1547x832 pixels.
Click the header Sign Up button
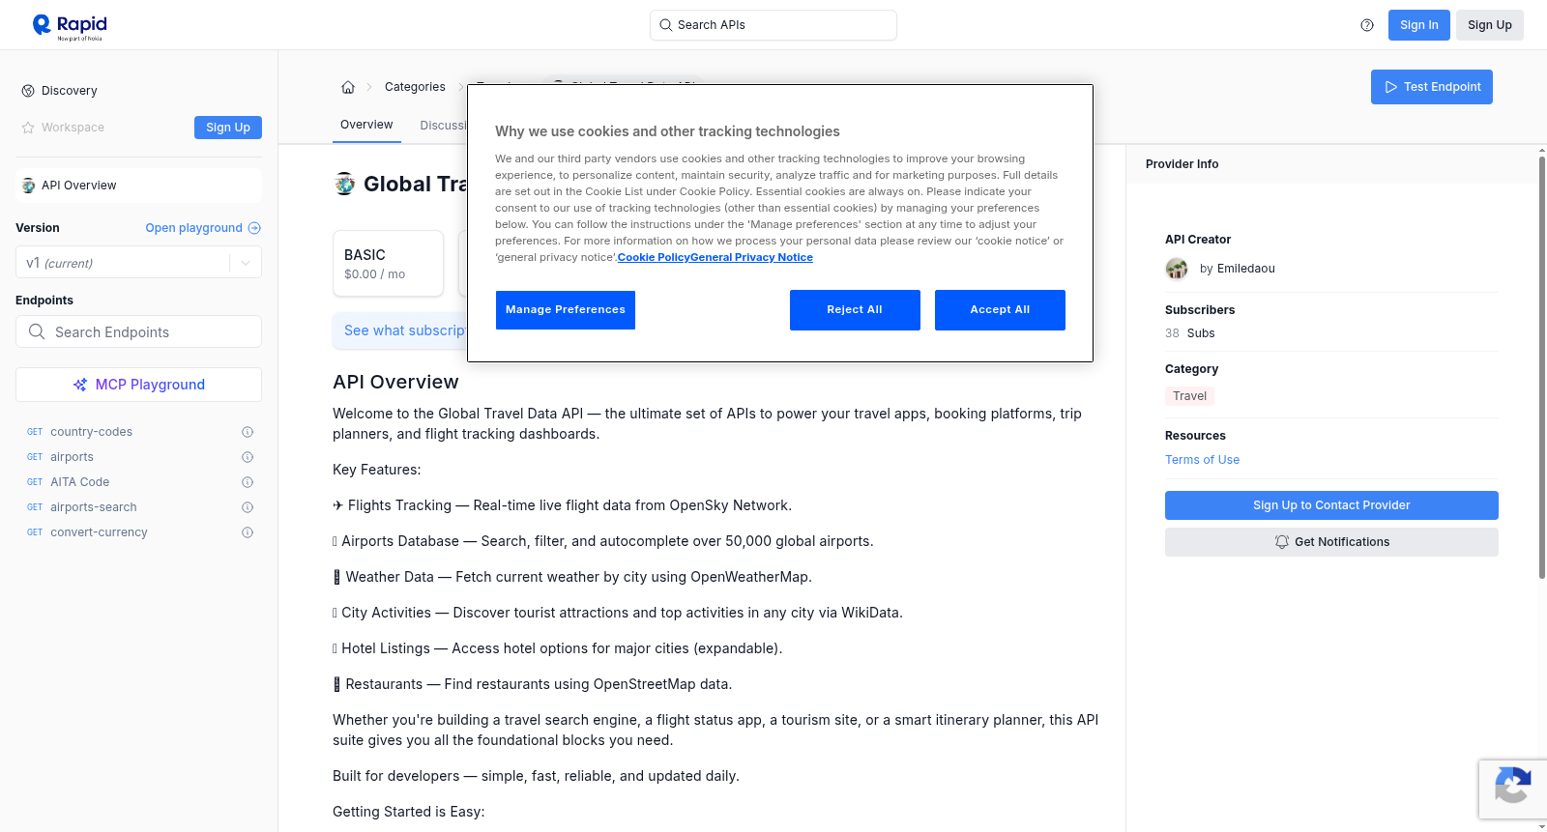click(x=1489, y=25)
